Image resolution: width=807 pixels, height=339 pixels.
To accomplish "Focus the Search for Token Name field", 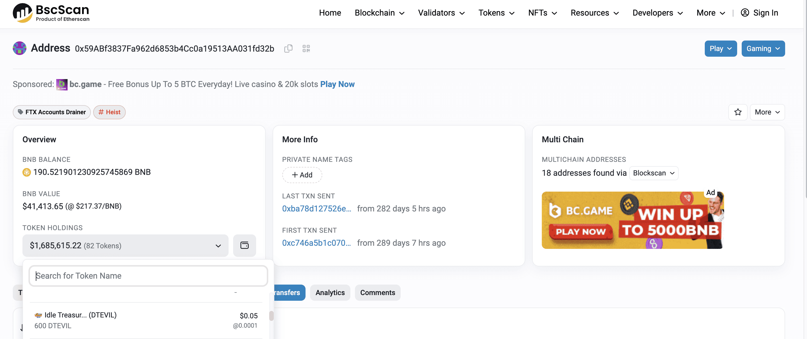I will pos(148,276).
